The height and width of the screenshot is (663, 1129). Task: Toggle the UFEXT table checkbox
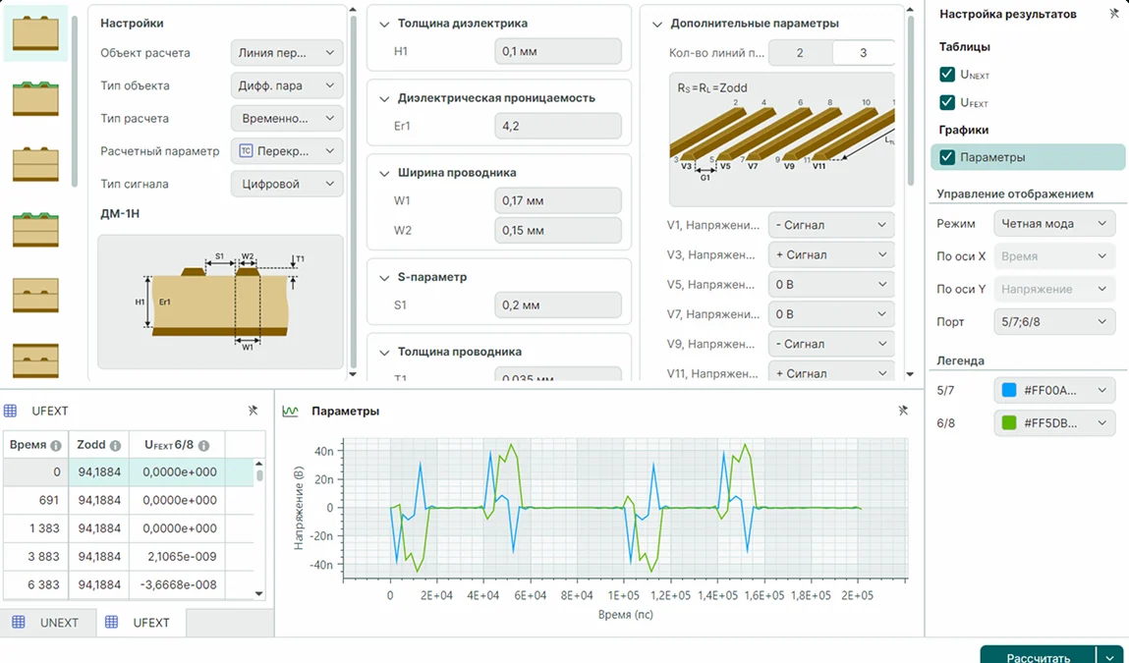pyautogui.click(x=947, y=102)
